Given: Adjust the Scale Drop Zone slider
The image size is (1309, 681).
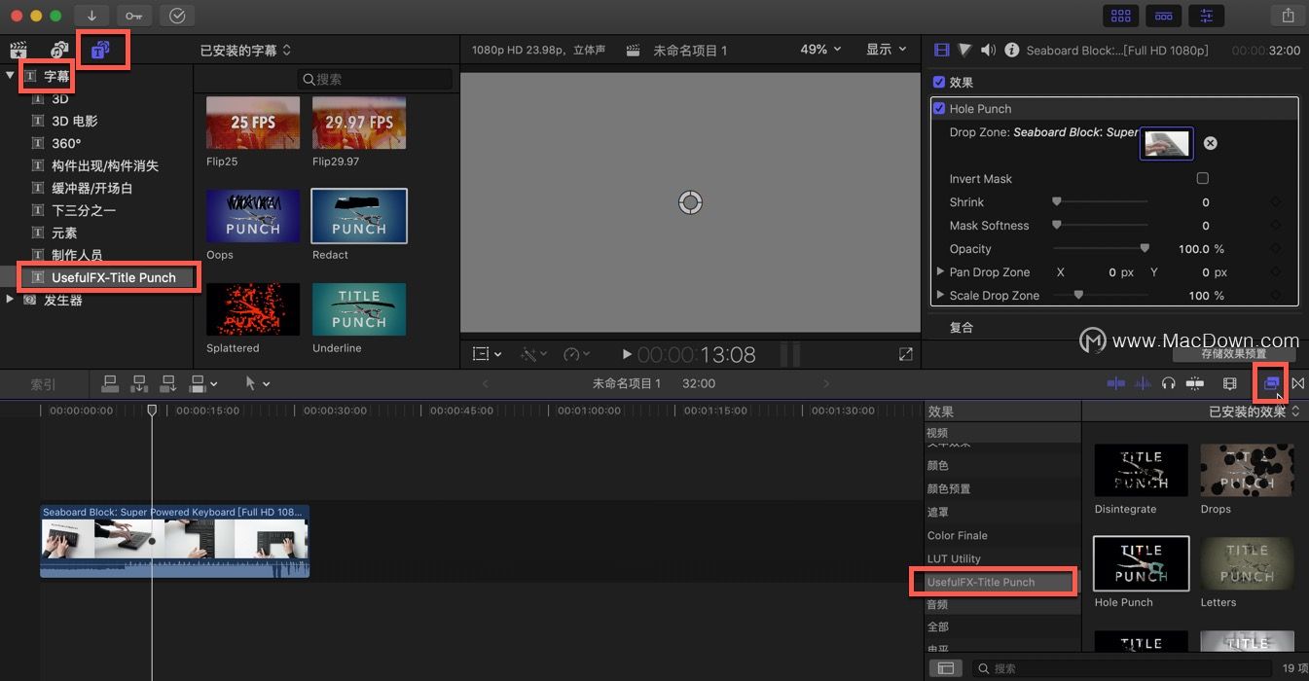Looking at the screenshot, I should tap(1101, 296).
